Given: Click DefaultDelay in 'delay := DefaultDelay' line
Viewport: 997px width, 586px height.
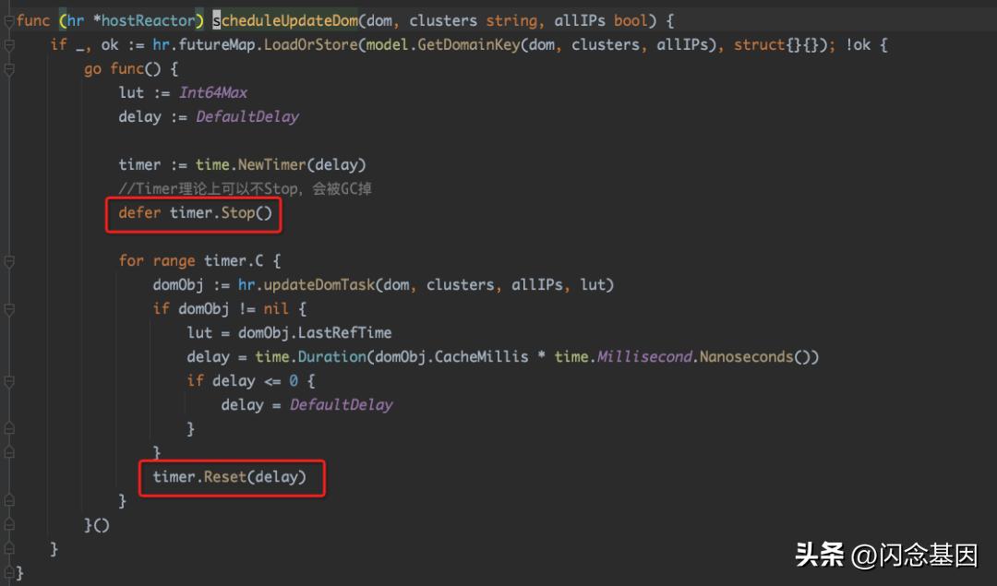Looking at the screenshot, I should pos(247,117).
